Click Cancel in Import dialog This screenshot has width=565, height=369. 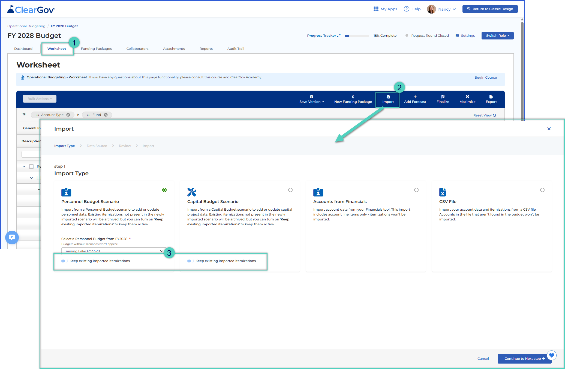click(x=483, y=359)
